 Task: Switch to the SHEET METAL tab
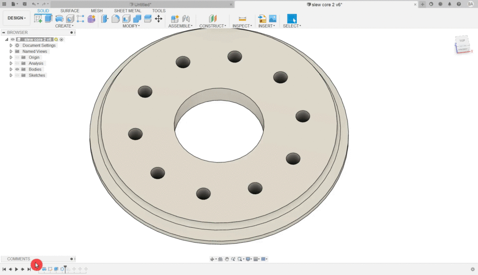click(127, 11)
